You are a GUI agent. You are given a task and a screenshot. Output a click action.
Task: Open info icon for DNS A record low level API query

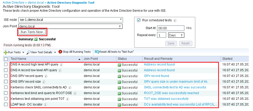click(x=60, y=70)
